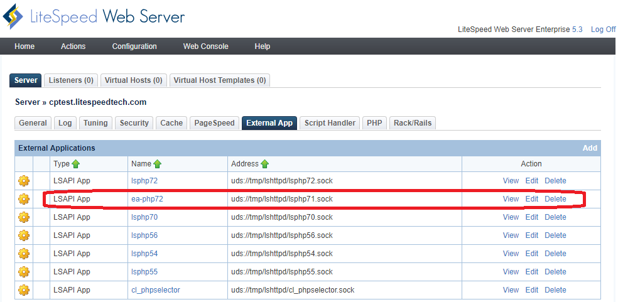Click gear icon in lsphp72 row
The height and width of the screenshot is (302, 618).
24,181
